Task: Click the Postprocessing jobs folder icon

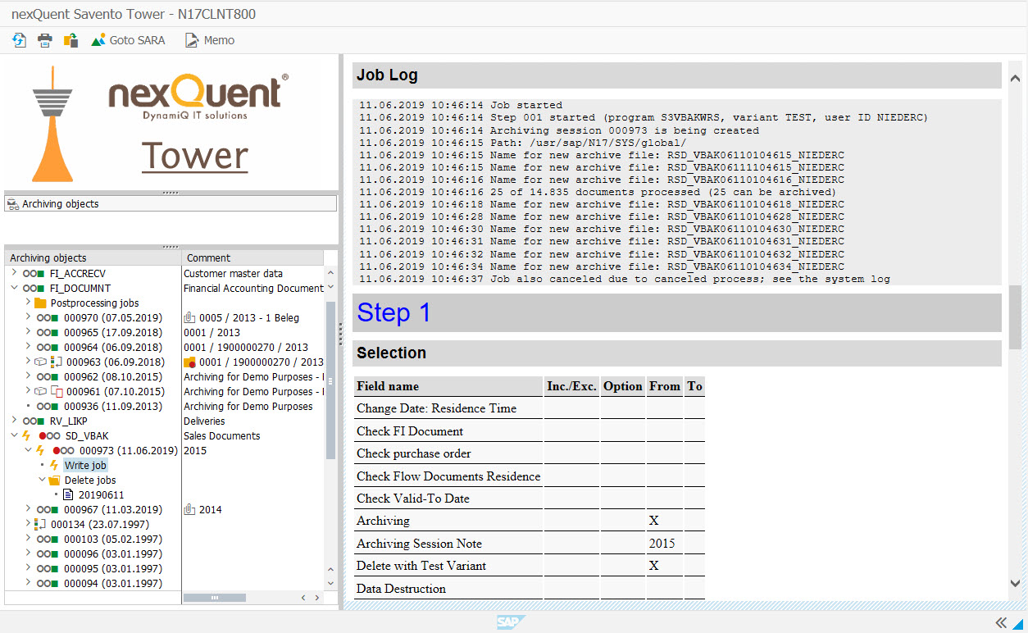Action: point(40,303)
